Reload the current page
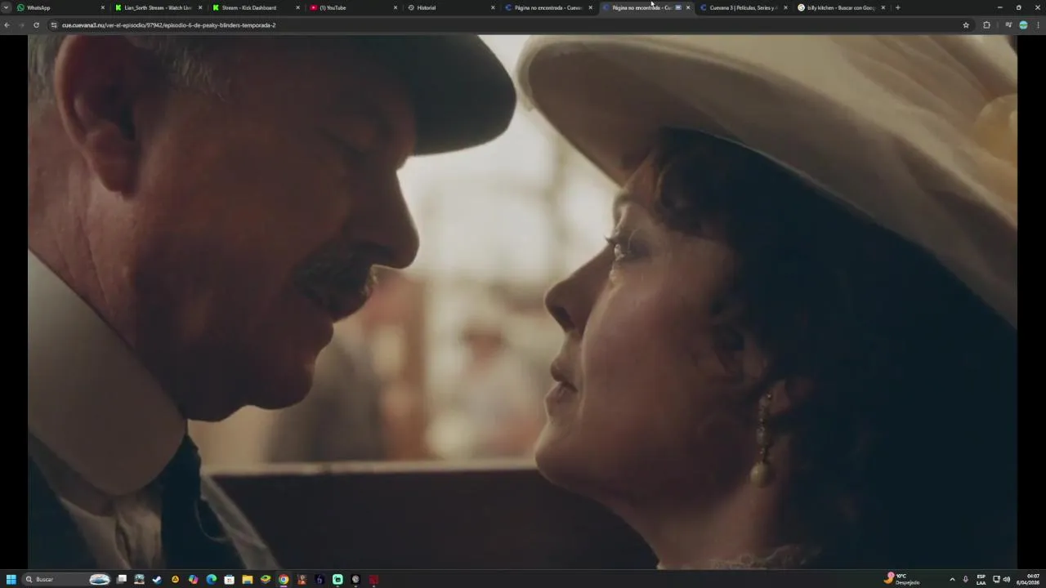1046x588 pixels. [x=36, y=25]
